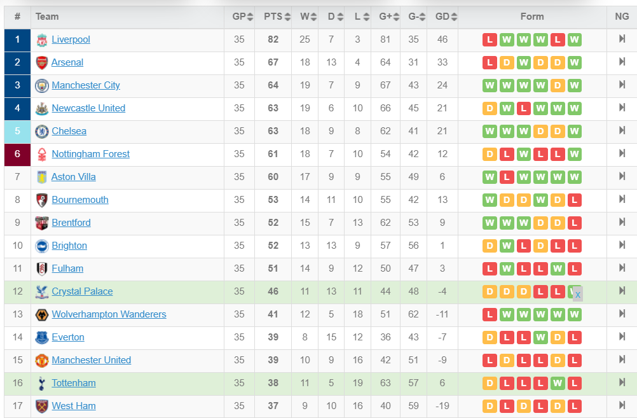Image resolution: width=637 pixels, height=418 pixels.
Task: Open the Bournemouth team link
Action: point(80,200)
